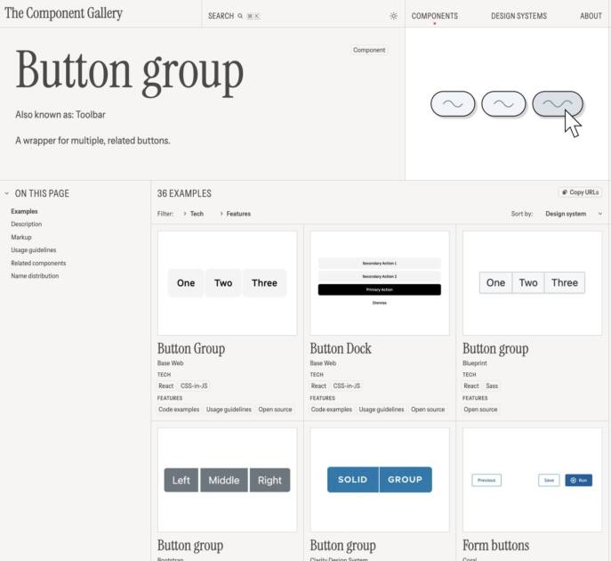Viewport: 611px width, 561px height.
Task: Click the Form buttons title link
Action: (495, 545)
